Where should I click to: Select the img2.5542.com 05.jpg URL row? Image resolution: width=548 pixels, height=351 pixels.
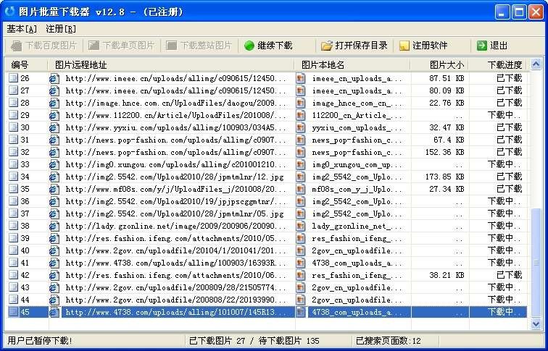(175, 213)
